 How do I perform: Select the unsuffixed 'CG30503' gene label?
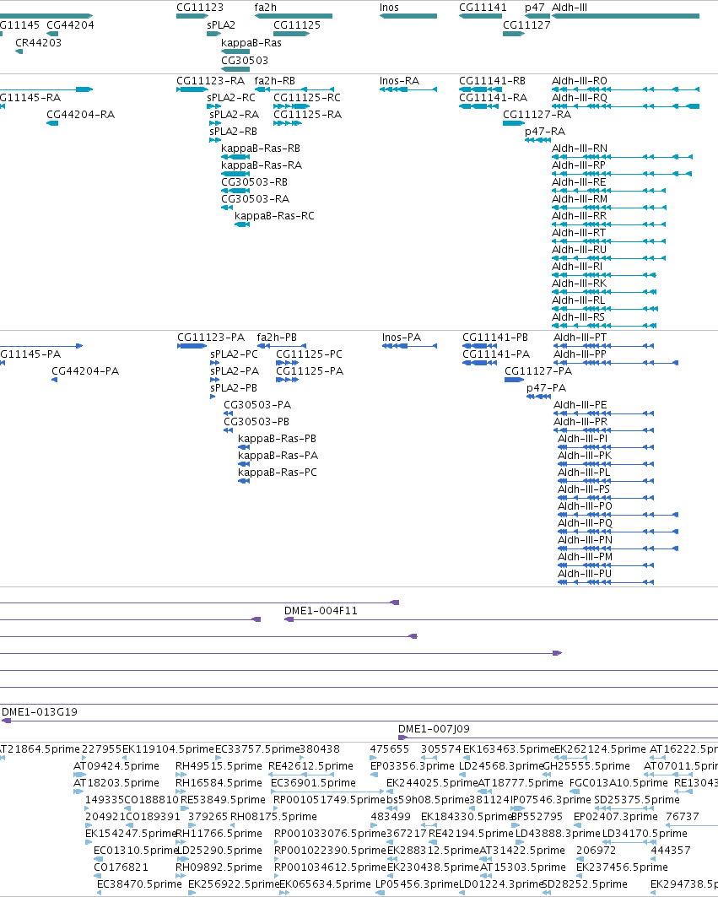point(245,61)
